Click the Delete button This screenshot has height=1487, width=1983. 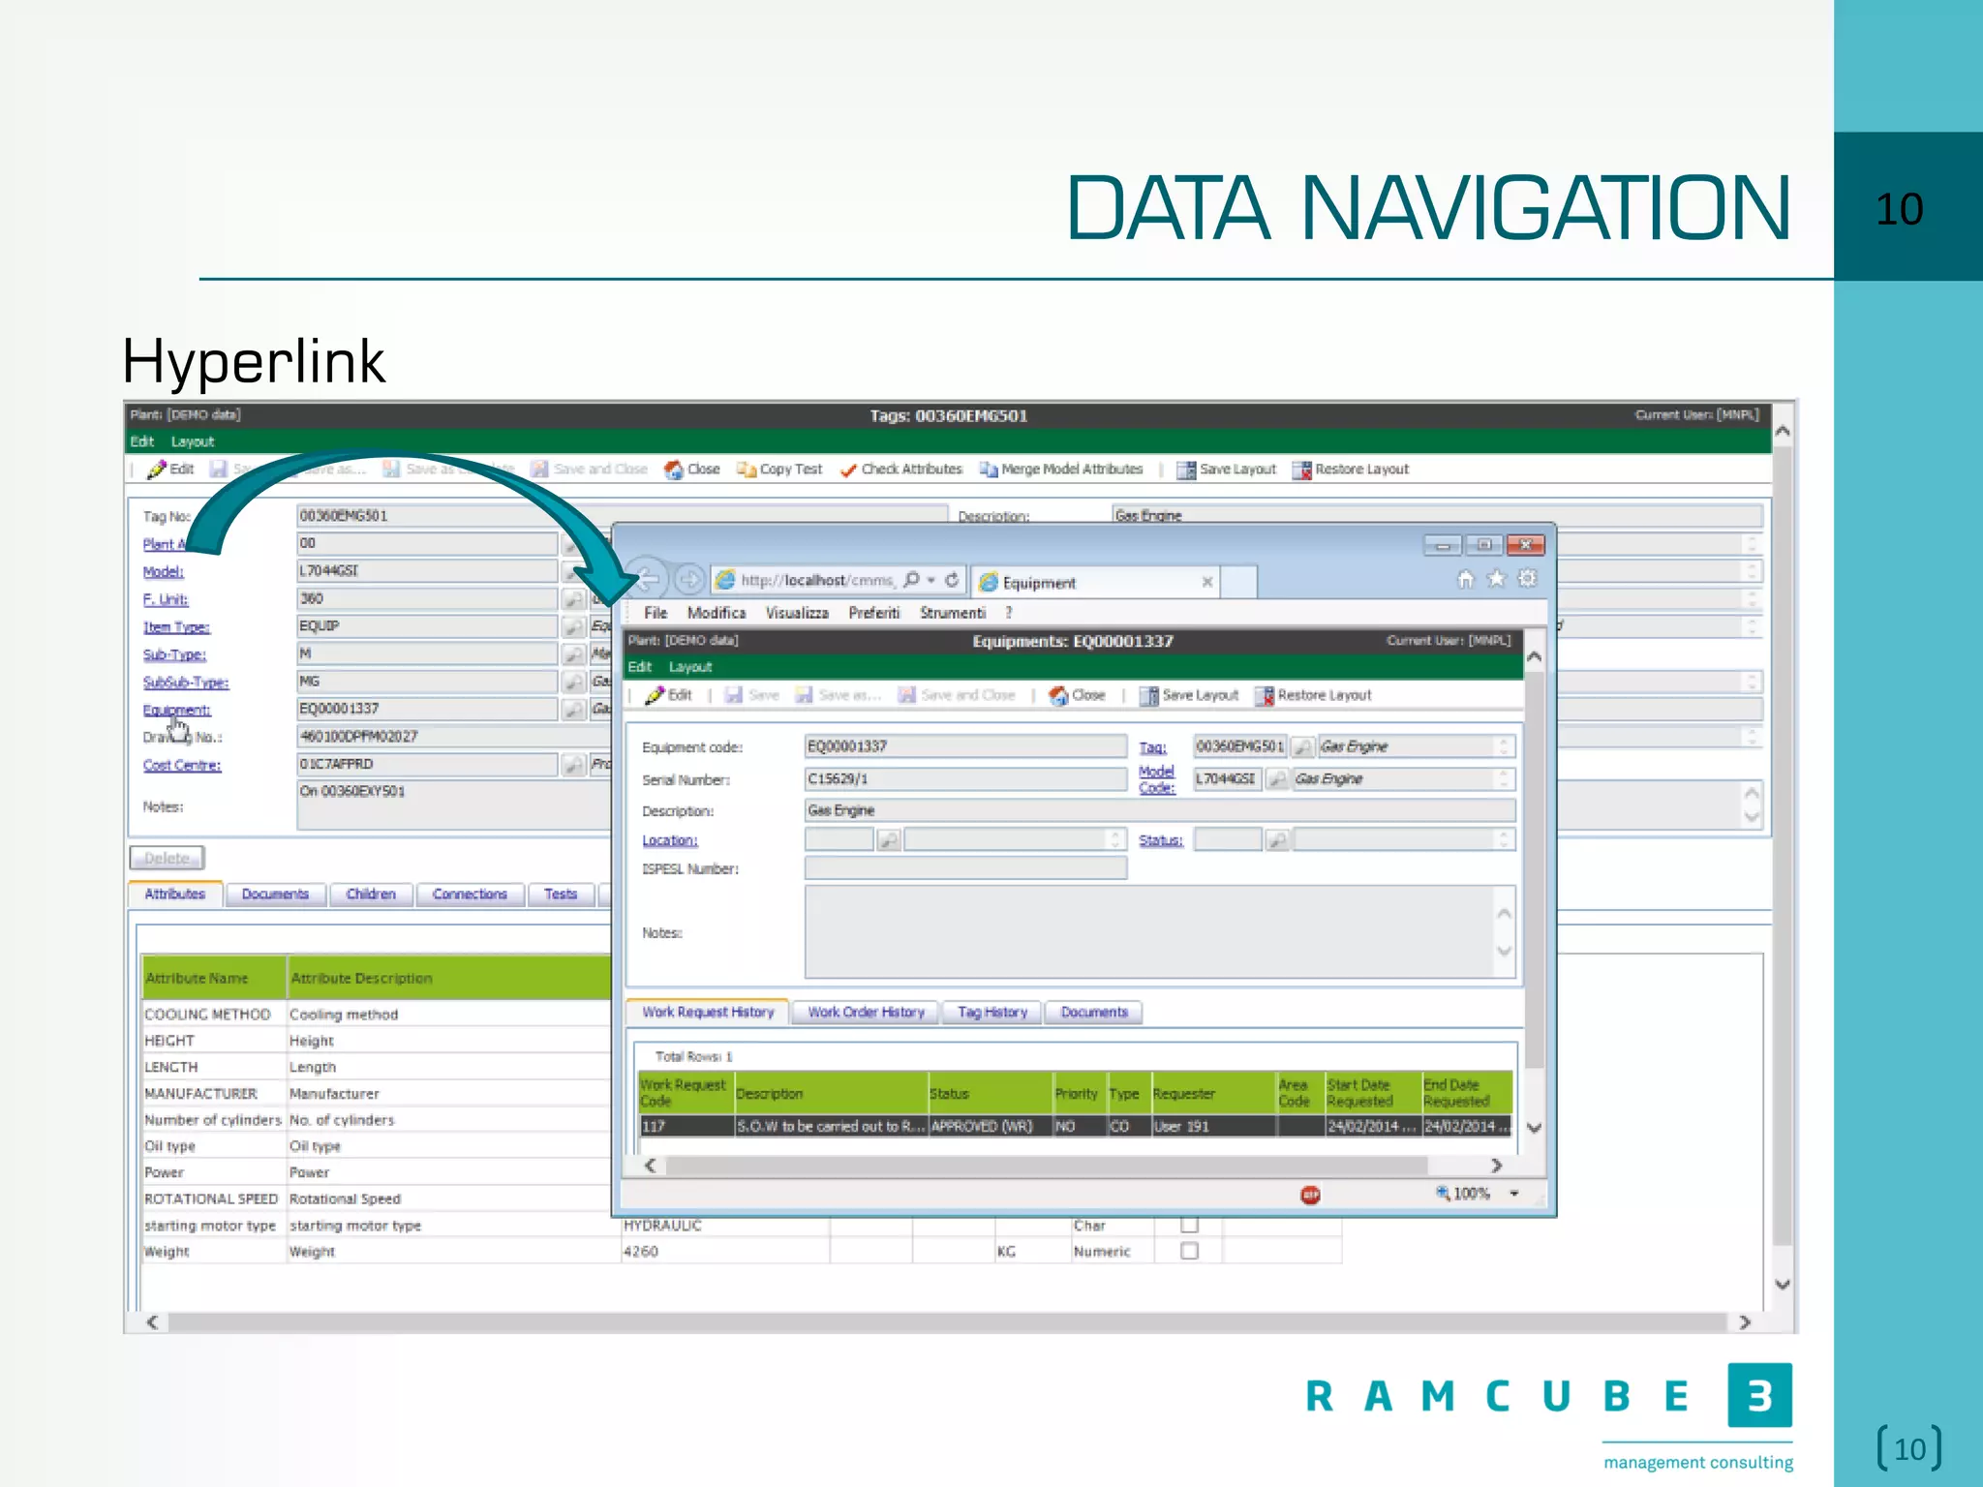pyautogui.click(x=168, y=858)
